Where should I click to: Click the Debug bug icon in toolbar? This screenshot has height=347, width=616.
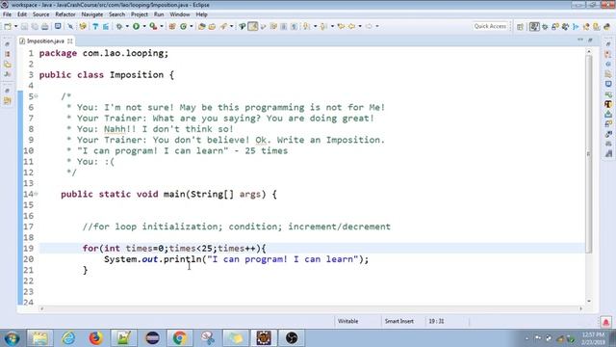(x=118, y=26)
